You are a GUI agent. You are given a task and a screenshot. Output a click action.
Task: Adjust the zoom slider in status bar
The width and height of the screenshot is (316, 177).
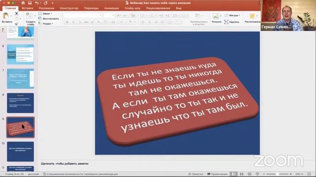(x=277, y=174)
